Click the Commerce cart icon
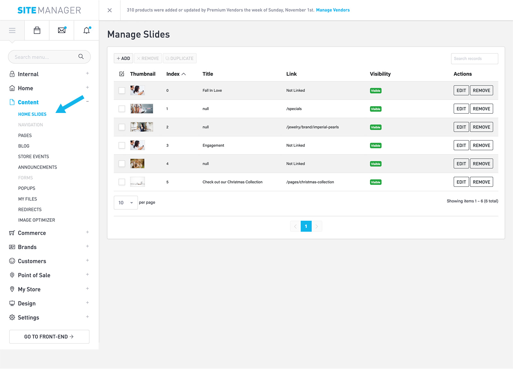Image resolution: width=513 pixels, height=369 pixels. pos(12,233)
